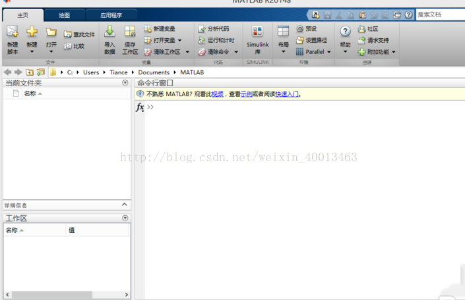This screenshot has width=465, height=300.
Task: Switch to the 主页 tab
Action: click(23, 15)
